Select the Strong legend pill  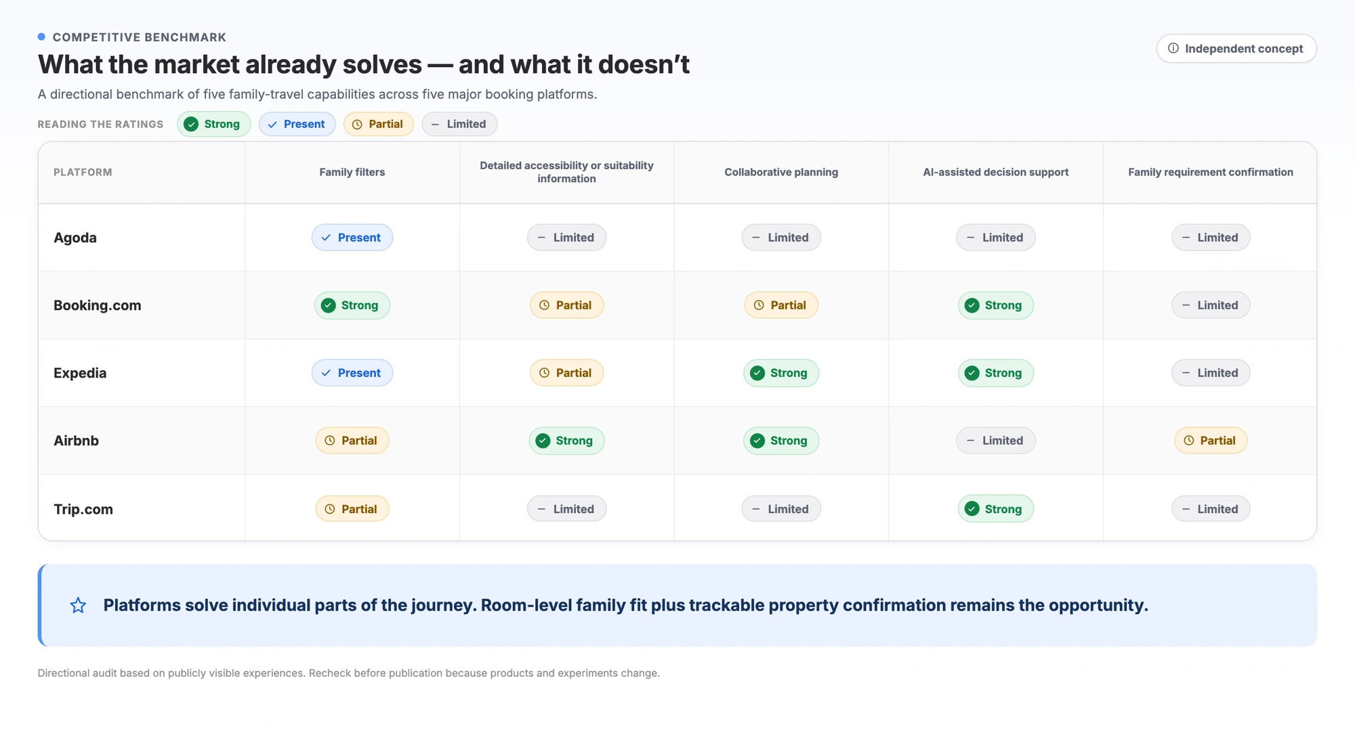(x=214, y=125)
